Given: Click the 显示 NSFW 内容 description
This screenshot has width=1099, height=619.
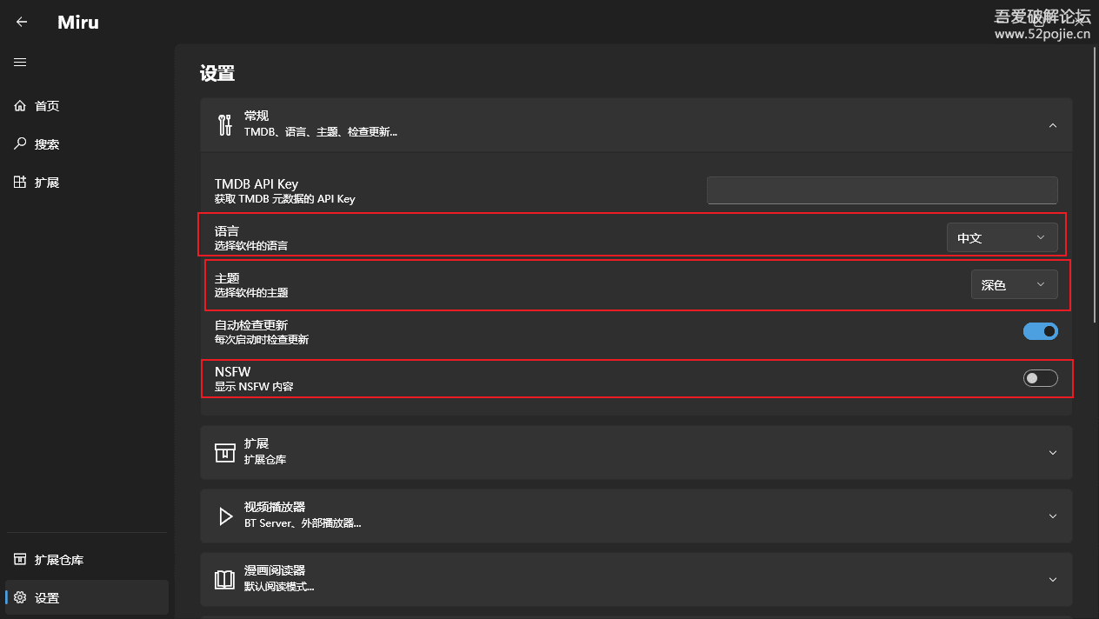Looking at the screenshot, I should [254, 386].
